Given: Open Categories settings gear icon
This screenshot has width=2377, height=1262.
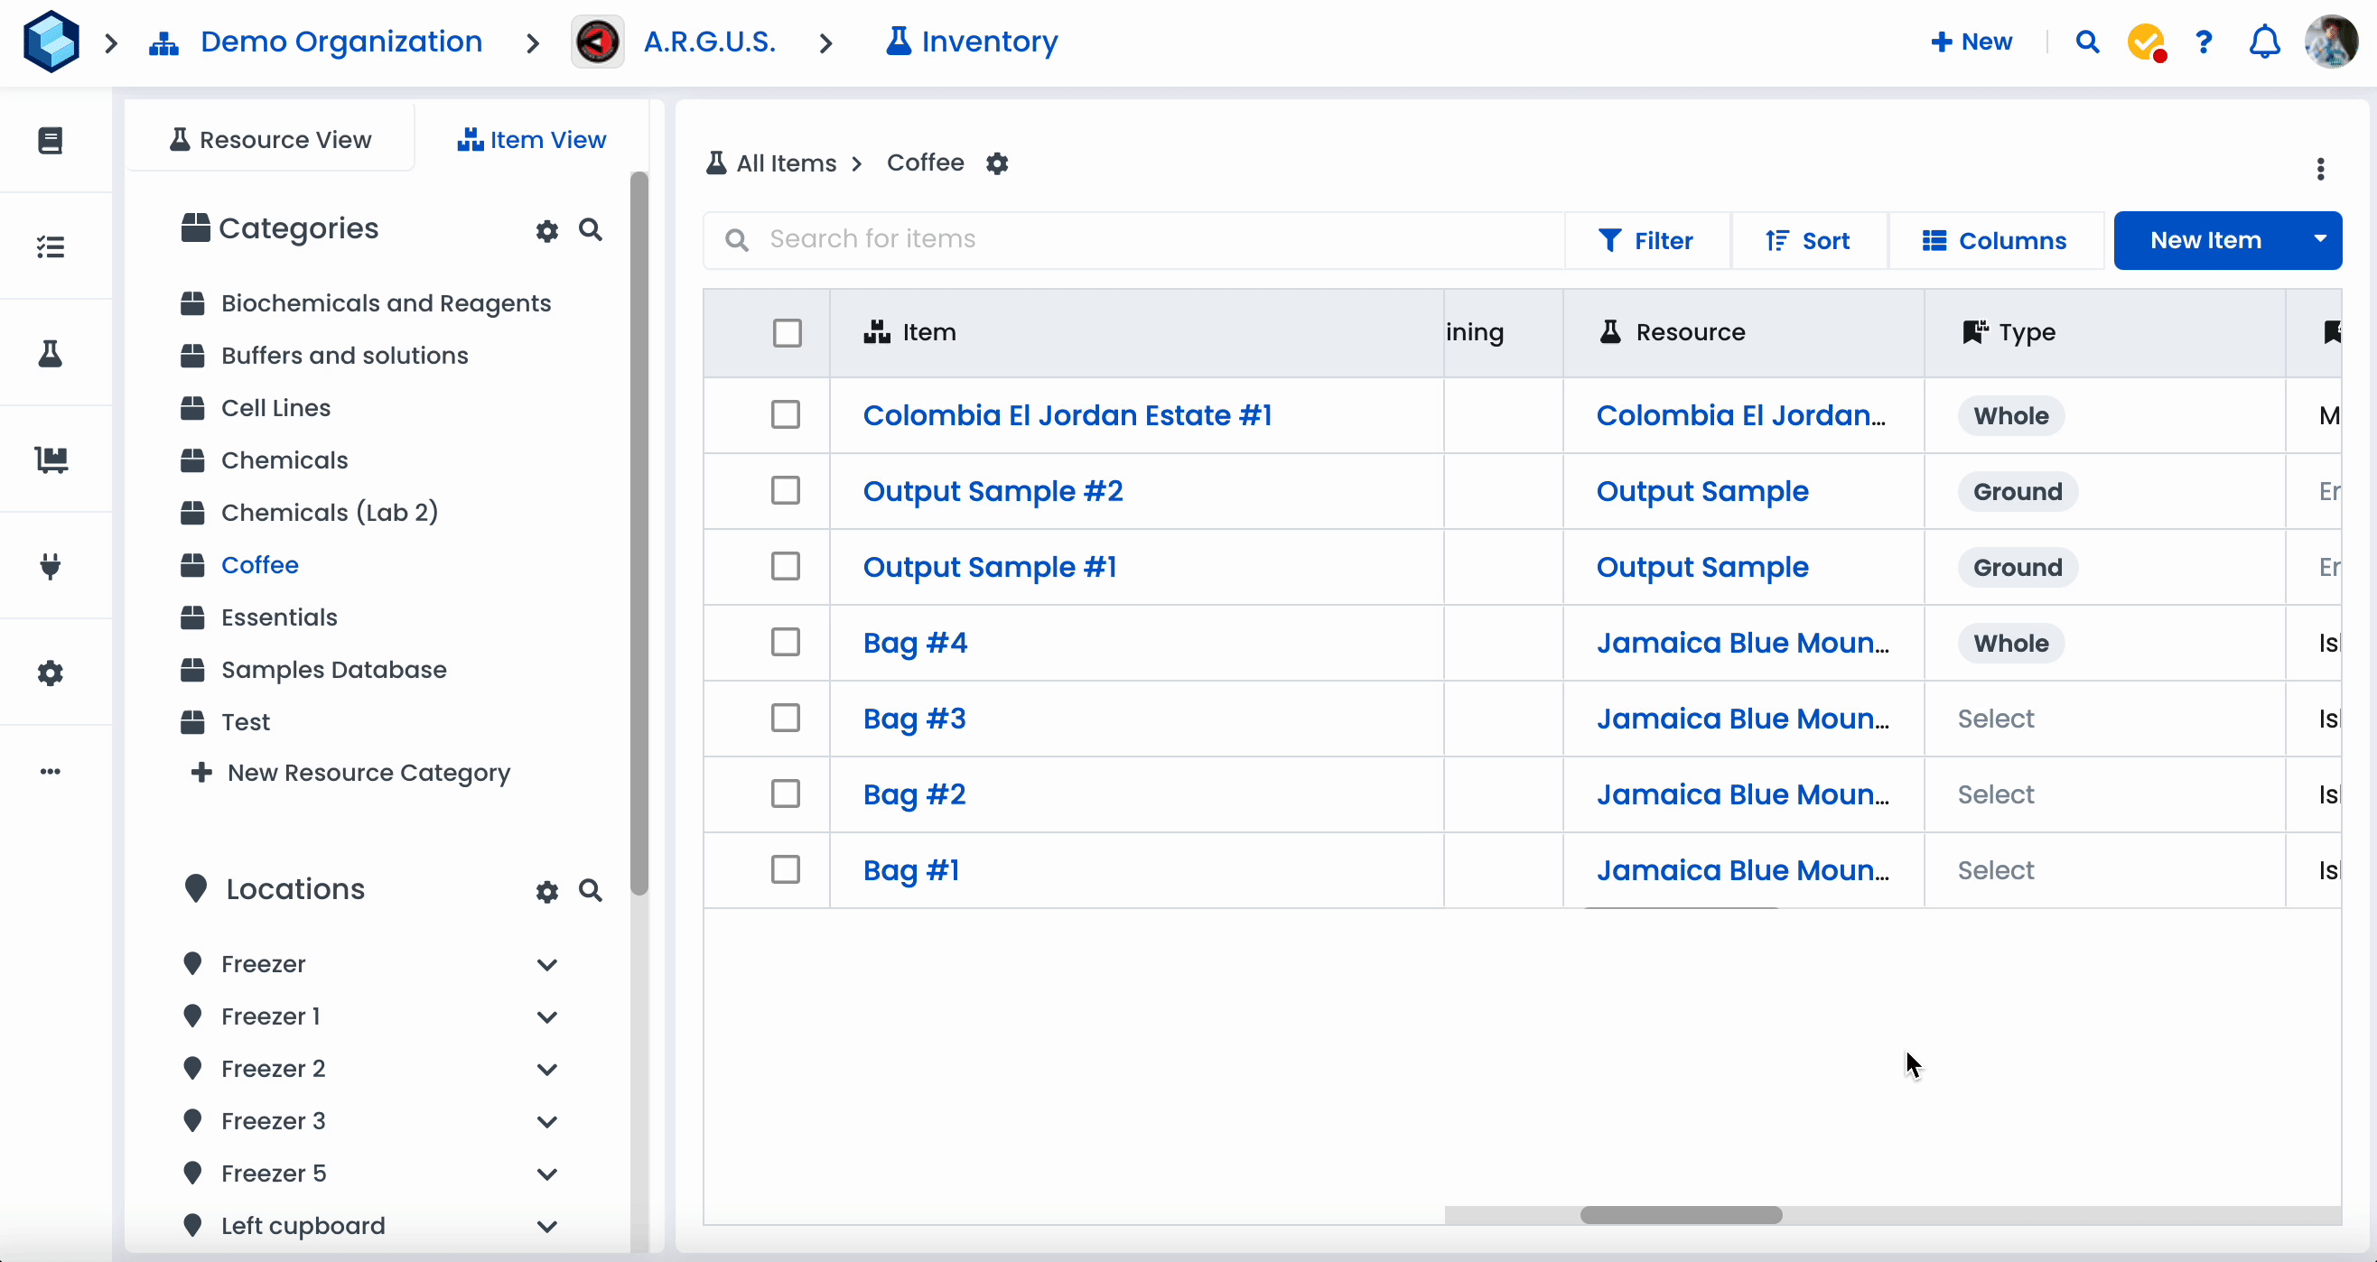Looking at the screenshot, I should (x=547, y=230).
